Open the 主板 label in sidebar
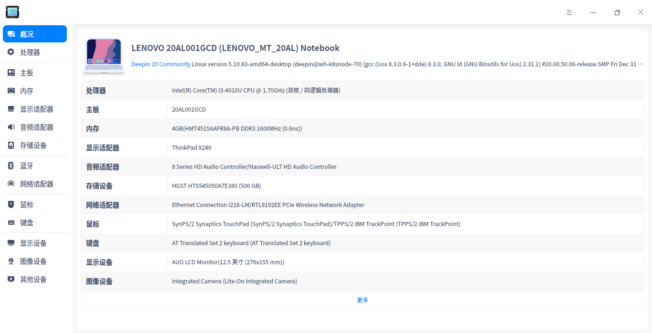The width and height of the screenshot is (652, 333). click(27, 73)
